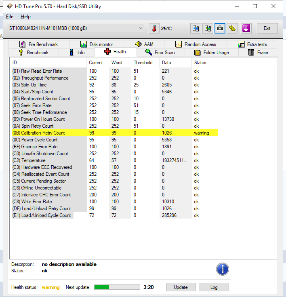286x299 pixels.
Task: Click the purple download arrow icon
Action: [246, 28]
